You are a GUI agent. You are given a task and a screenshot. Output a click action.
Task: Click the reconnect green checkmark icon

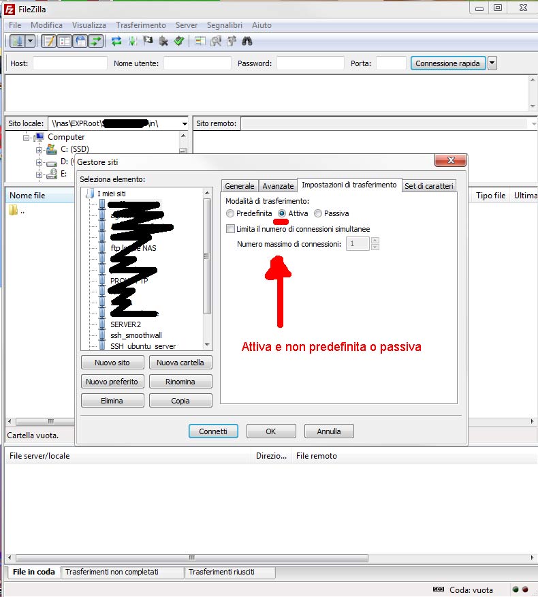click(179, 41)
